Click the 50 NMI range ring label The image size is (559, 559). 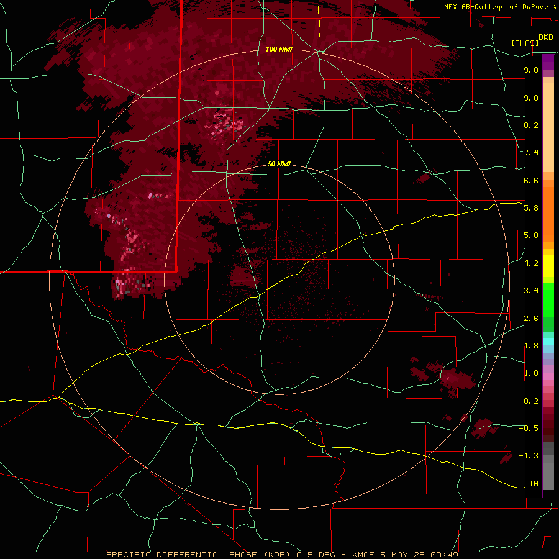pos(279,164)
